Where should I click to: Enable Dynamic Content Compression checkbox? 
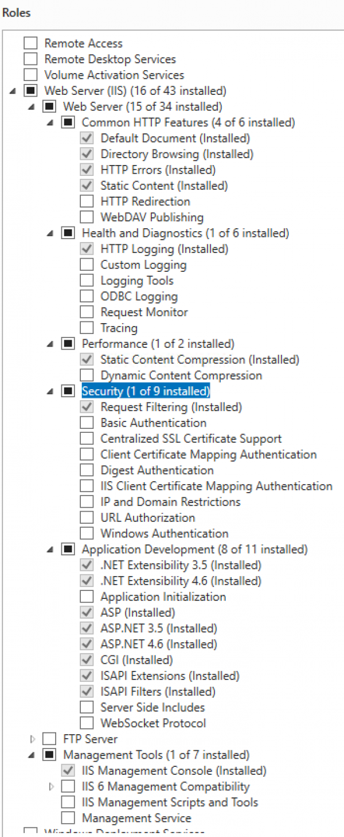87,375
